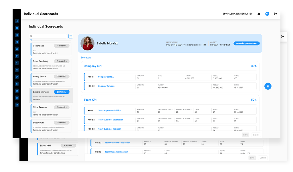Open the dollar sign sidebar icon

point(17,62)
